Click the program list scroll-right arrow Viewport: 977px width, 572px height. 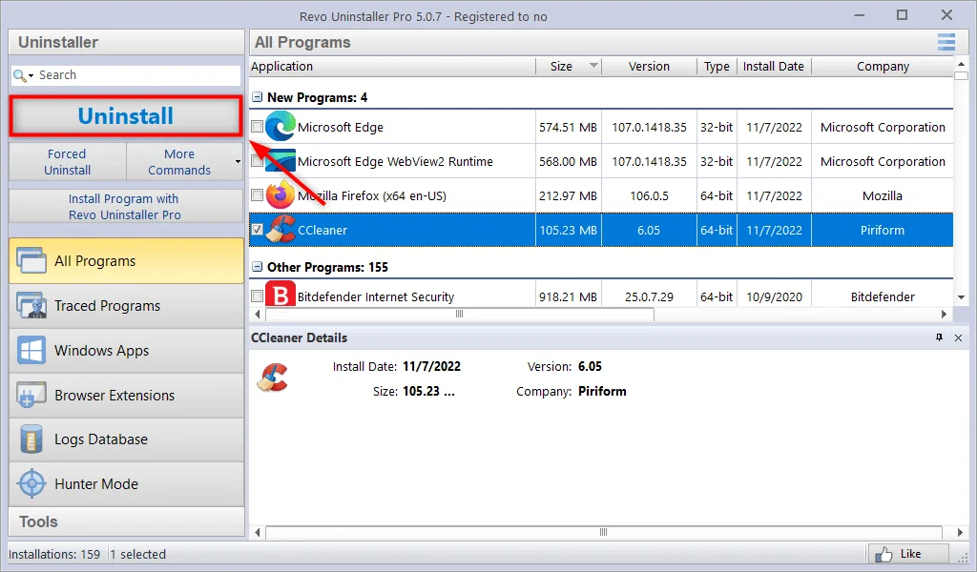click(944, 315)
